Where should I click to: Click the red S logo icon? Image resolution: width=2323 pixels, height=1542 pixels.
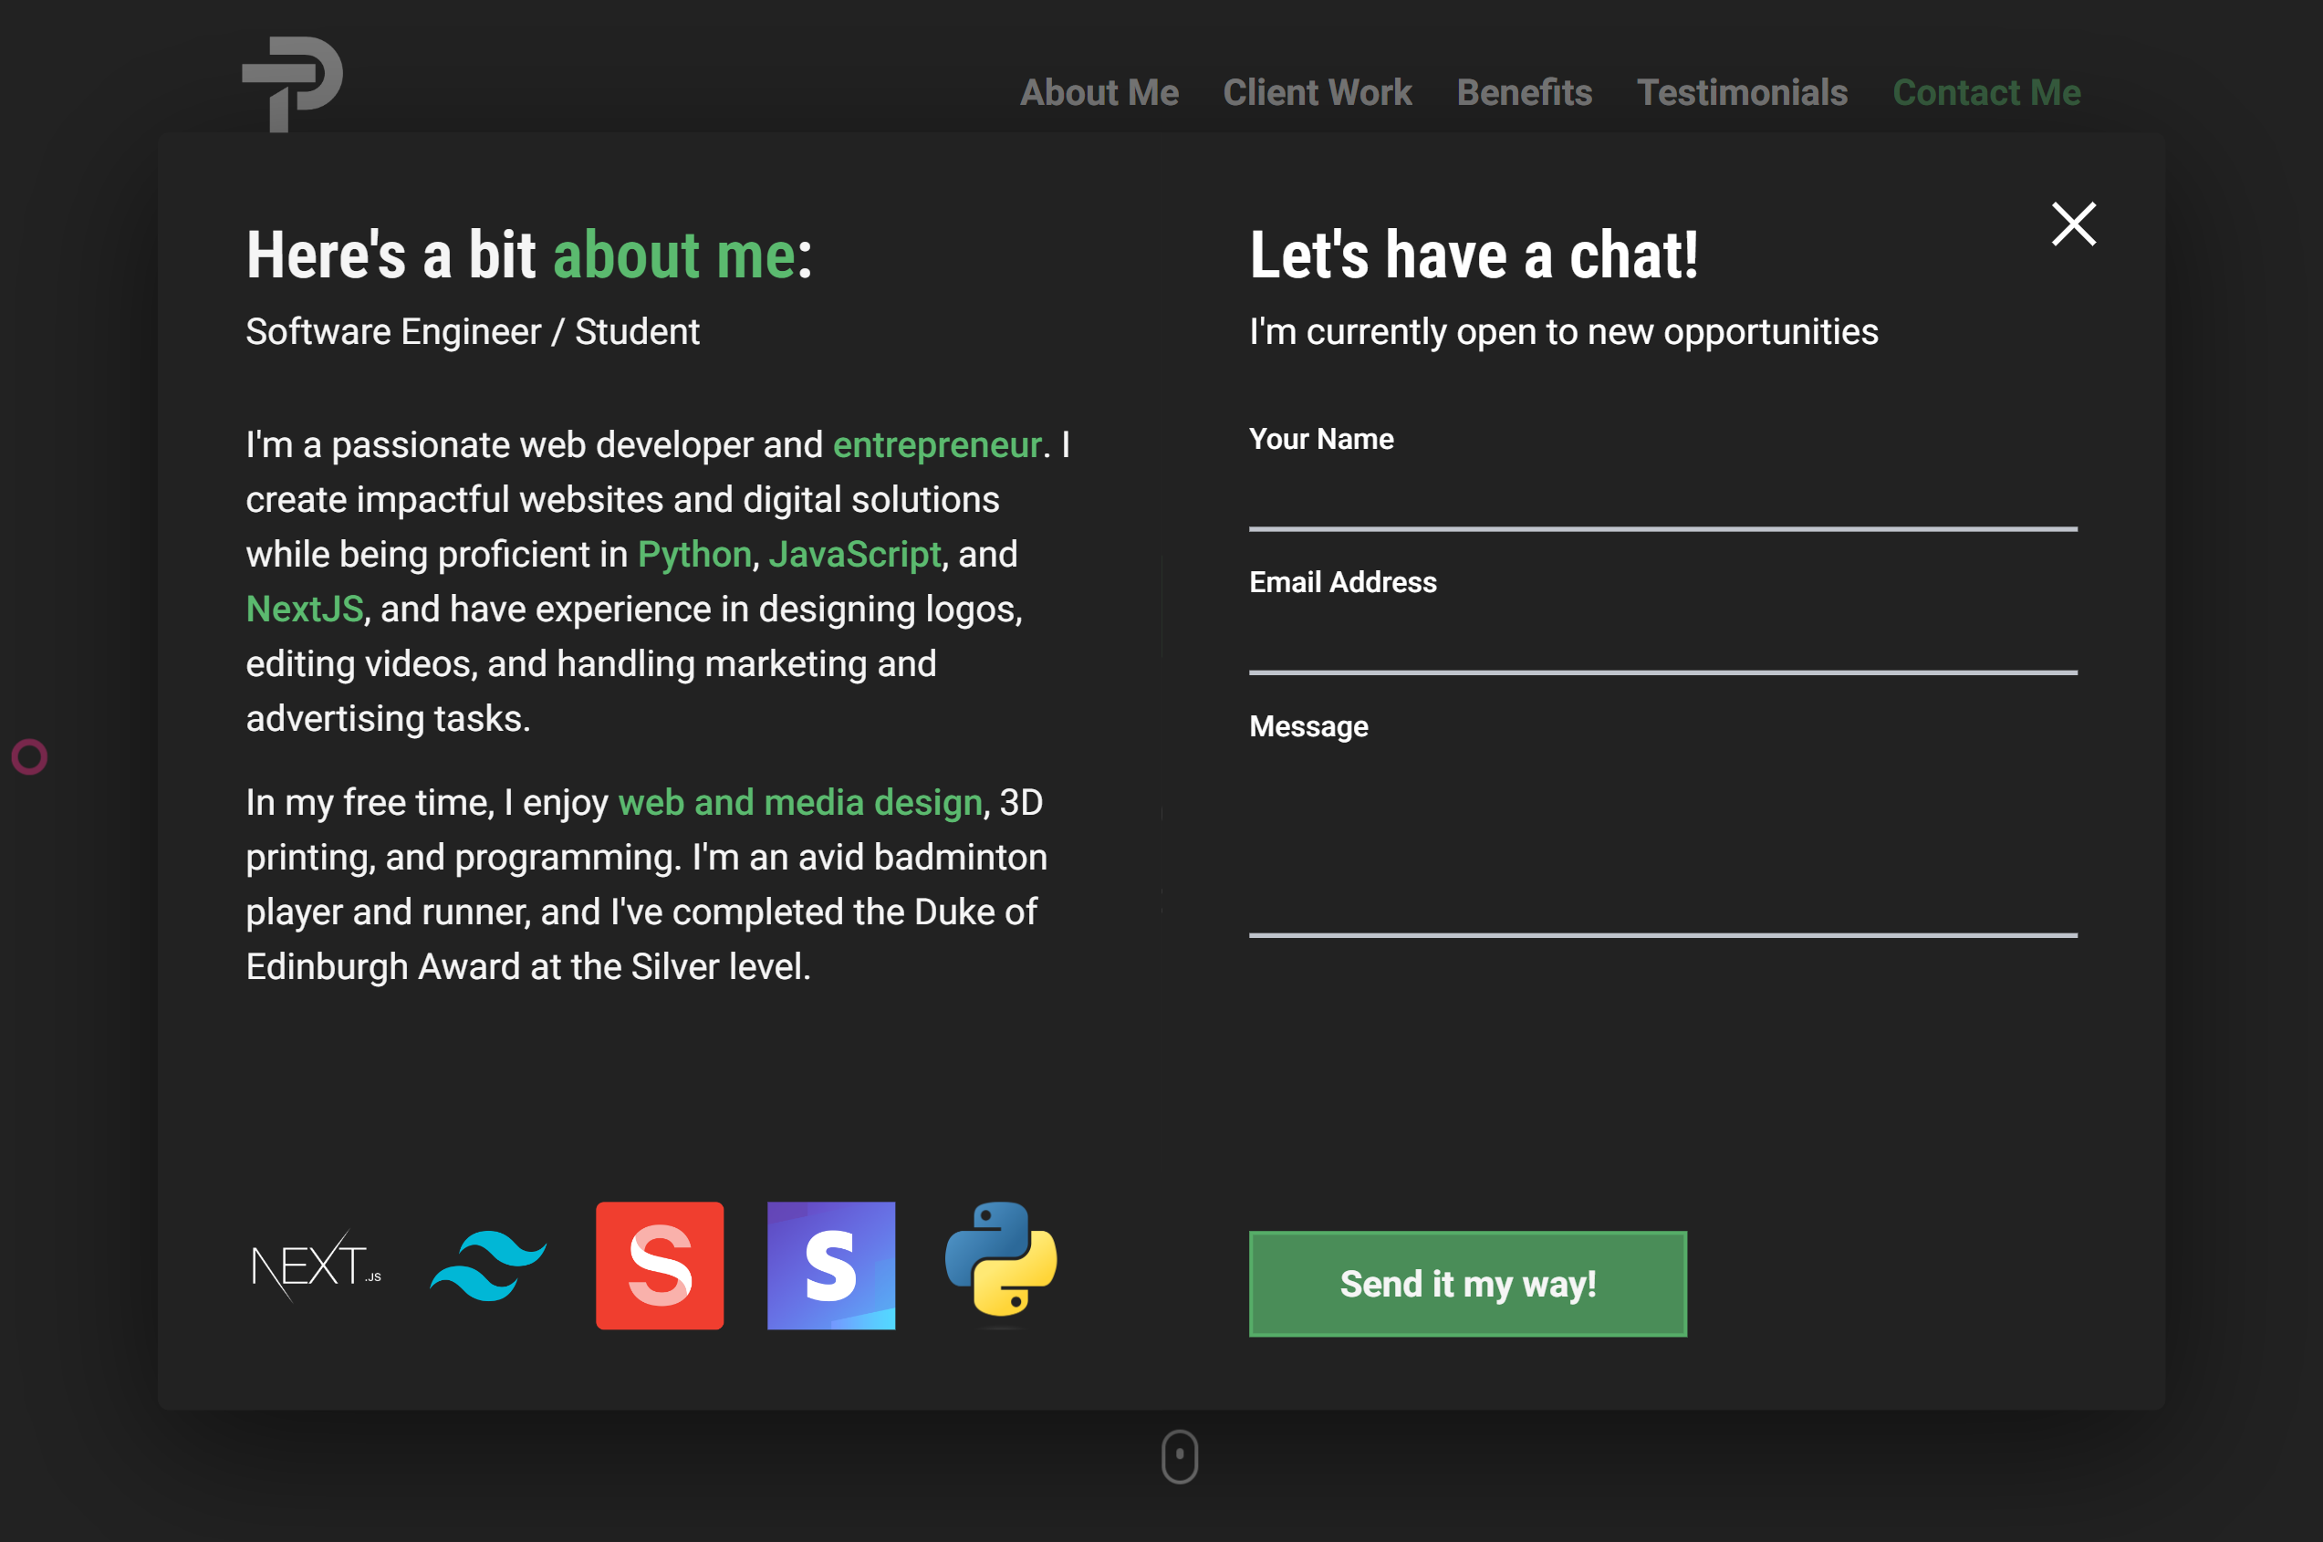(659, 1265)
